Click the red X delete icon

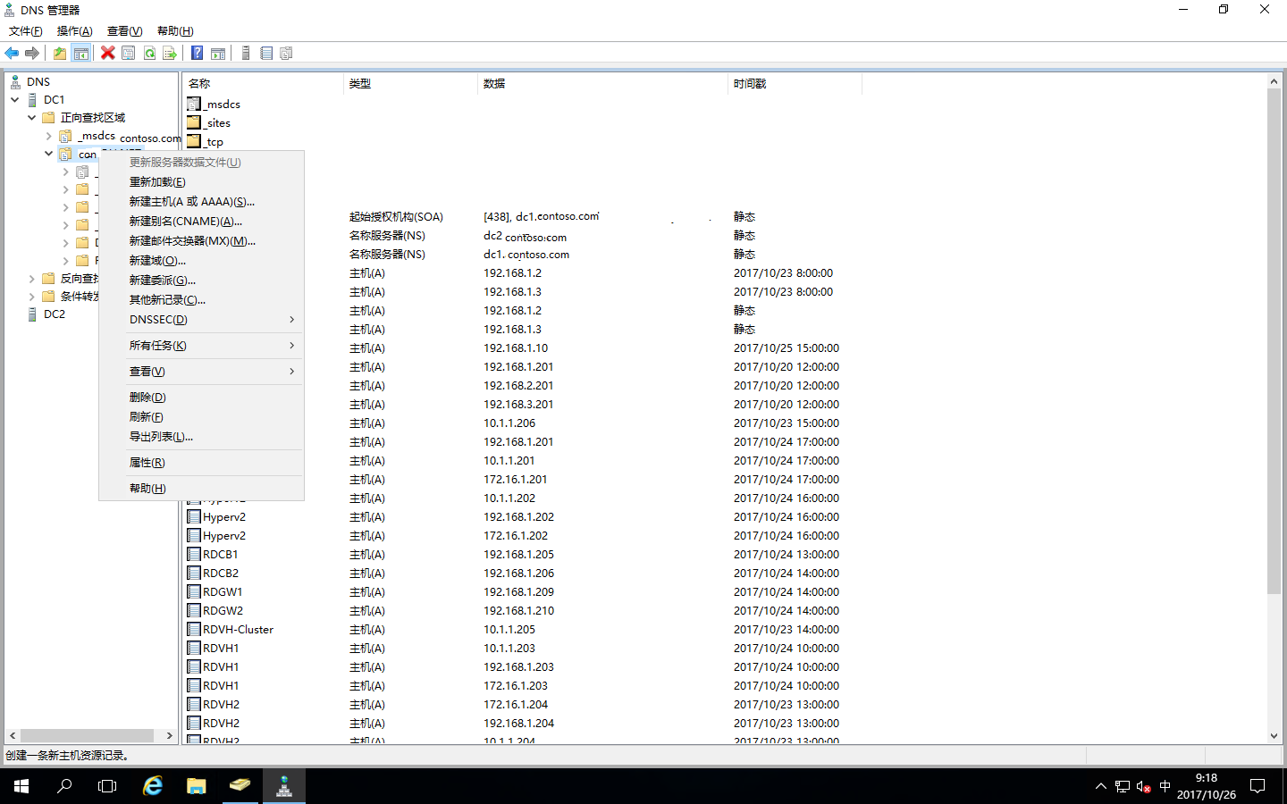point(107,54)
